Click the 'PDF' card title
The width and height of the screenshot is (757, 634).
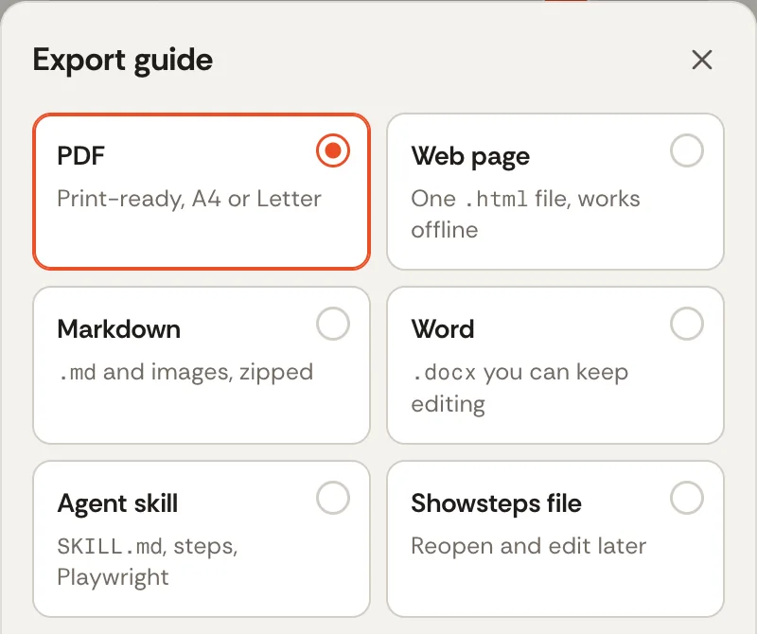(80, 155)
